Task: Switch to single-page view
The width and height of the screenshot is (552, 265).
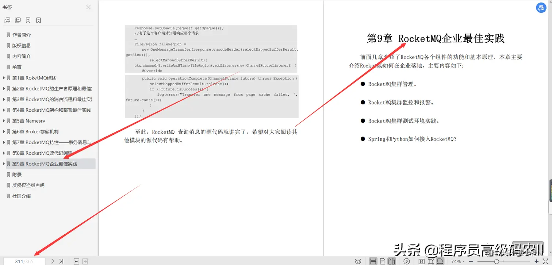Action: [x=383, y=261]
